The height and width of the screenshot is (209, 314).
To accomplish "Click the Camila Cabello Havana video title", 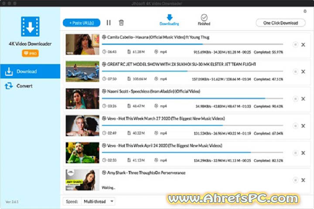I will pyautogui.click(x=158, y=37).
